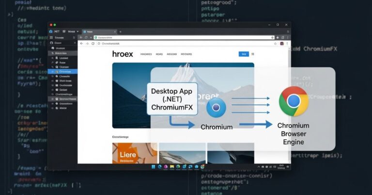Screen dimensions: 372x195
Task: Open purple circular app on taskbar
Action: tap(166, 167)
